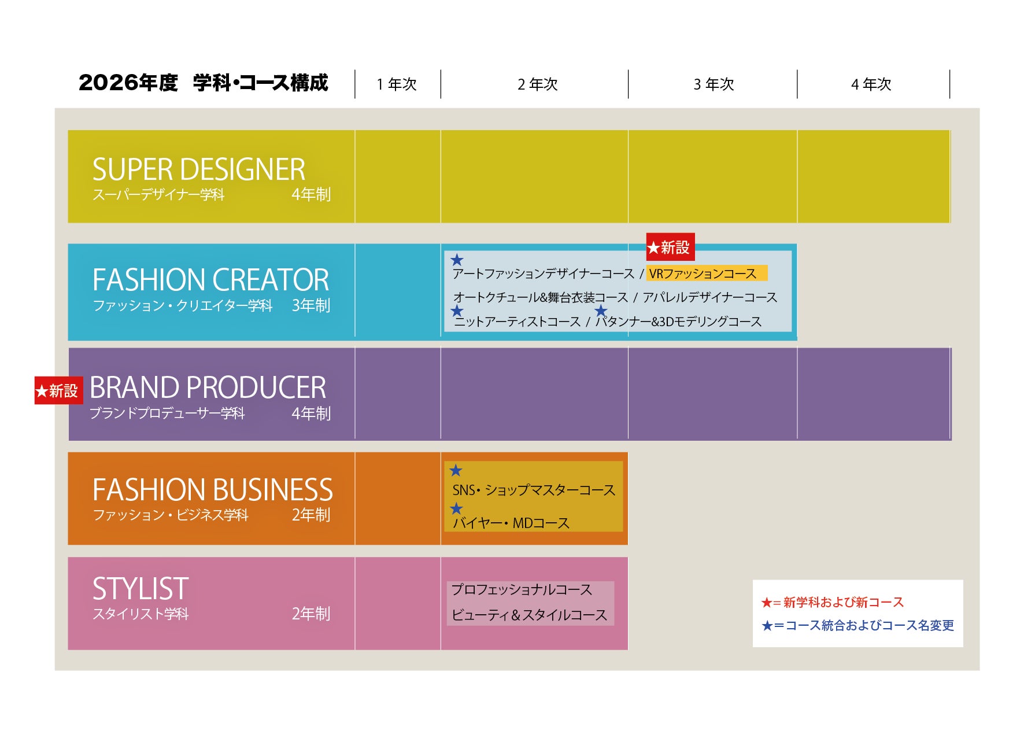Click the ニットアーティストコース text
Screen dimensions: 1035x738
click(517, 322)
